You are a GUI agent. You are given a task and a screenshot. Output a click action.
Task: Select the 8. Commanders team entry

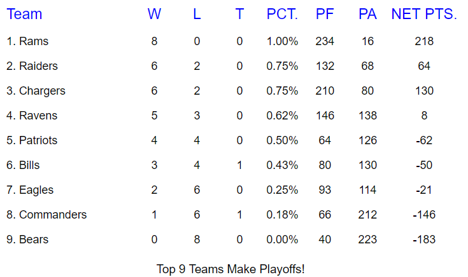click(46, 215)
